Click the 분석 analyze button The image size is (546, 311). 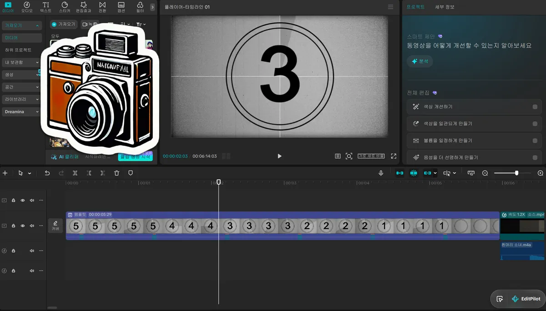420,61
